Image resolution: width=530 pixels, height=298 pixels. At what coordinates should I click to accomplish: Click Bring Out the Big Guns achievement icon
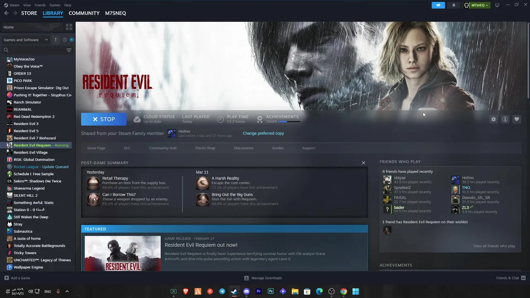[202, 199]
